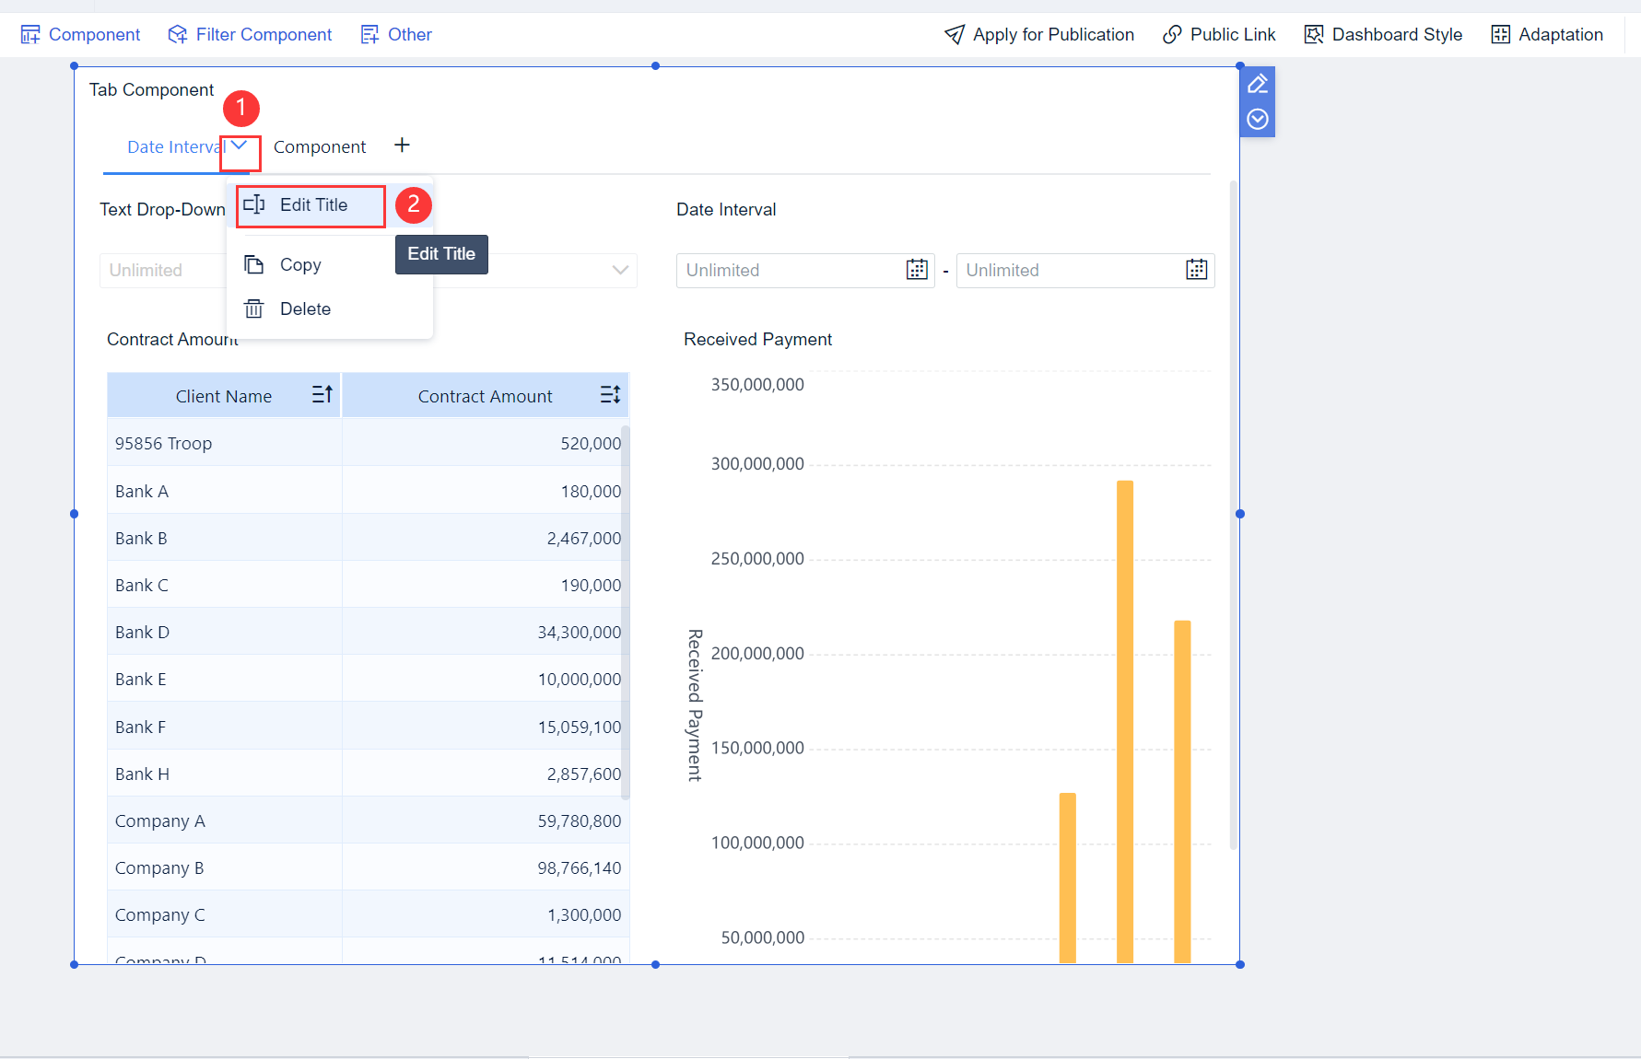Click the Filter Component icon
The height and width of the screenshot is (1059, 1641).
(x=177, y=34)
